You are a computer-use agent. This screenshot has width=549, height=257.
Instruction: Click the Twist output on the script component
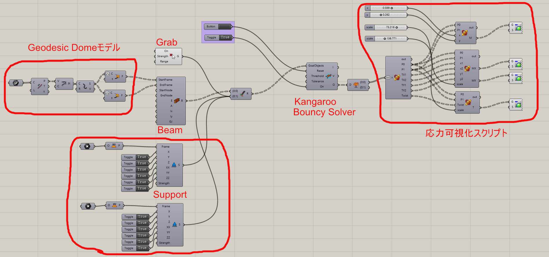pos(405,96)
